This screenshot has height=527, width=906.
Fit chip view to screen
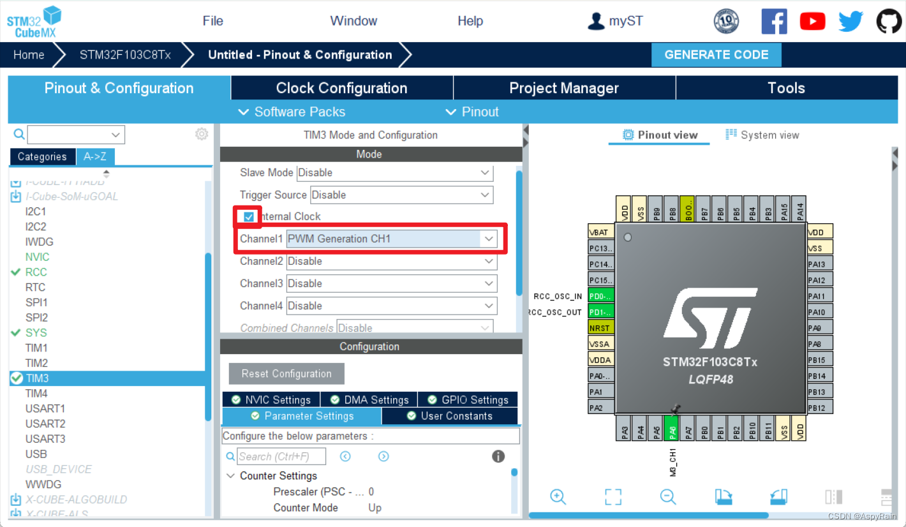click(x=613, y=497)
